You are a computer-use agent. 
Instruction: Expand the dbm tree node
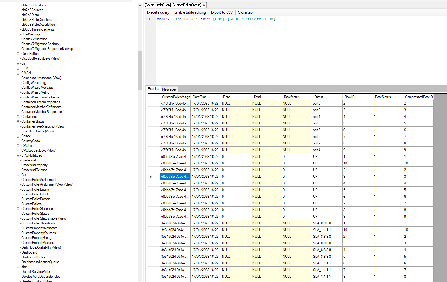coord(18,267)
